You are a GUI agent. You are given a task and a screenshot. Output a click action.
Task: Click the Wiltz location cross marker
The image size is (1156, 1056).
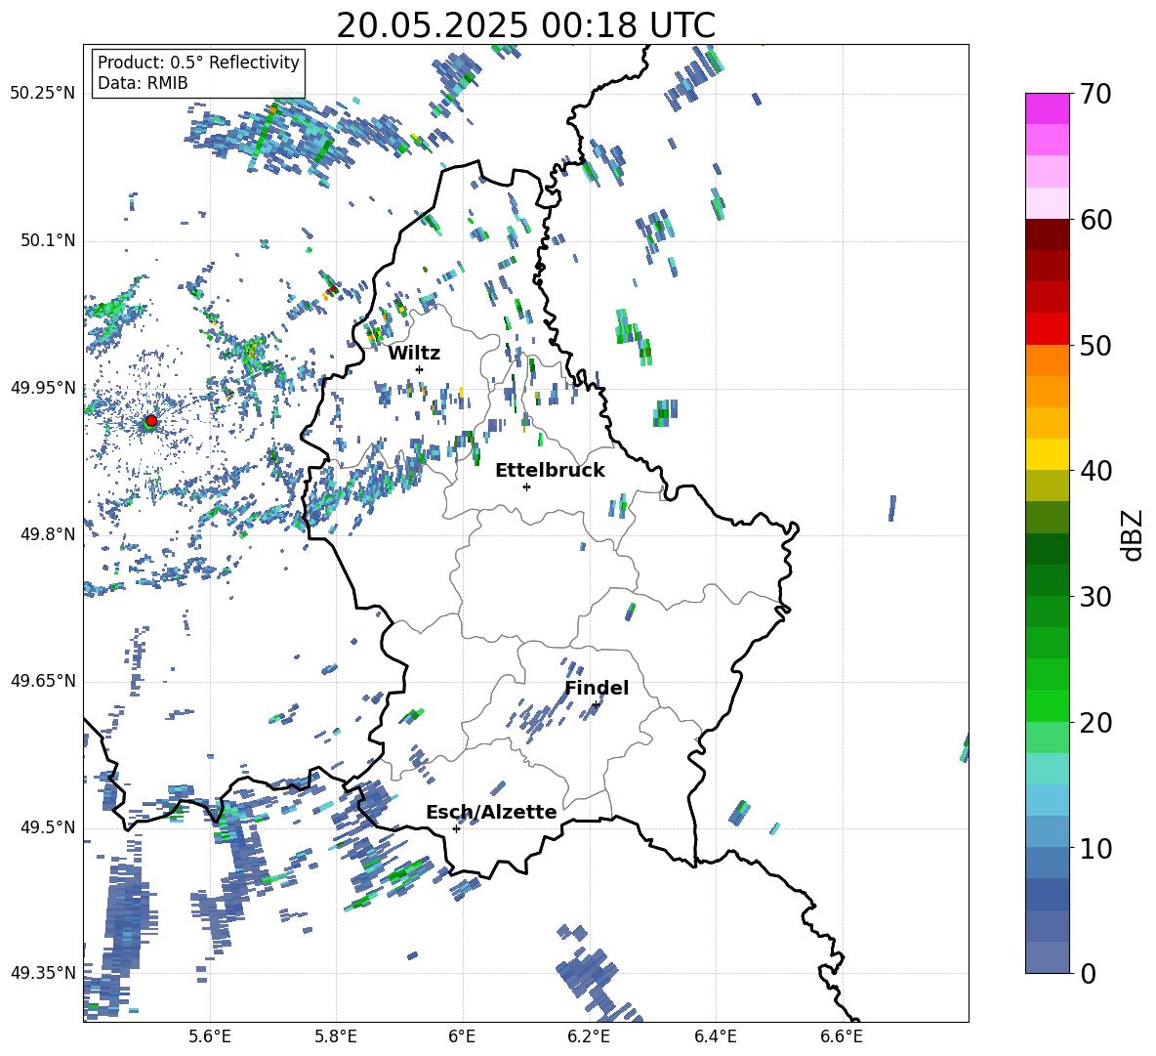pos(419,369)
